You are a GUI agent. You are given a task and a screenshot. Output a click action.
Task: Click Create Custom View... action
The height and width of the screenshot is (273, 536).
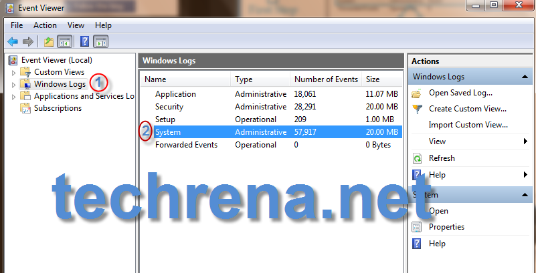(x=468, y=109)
